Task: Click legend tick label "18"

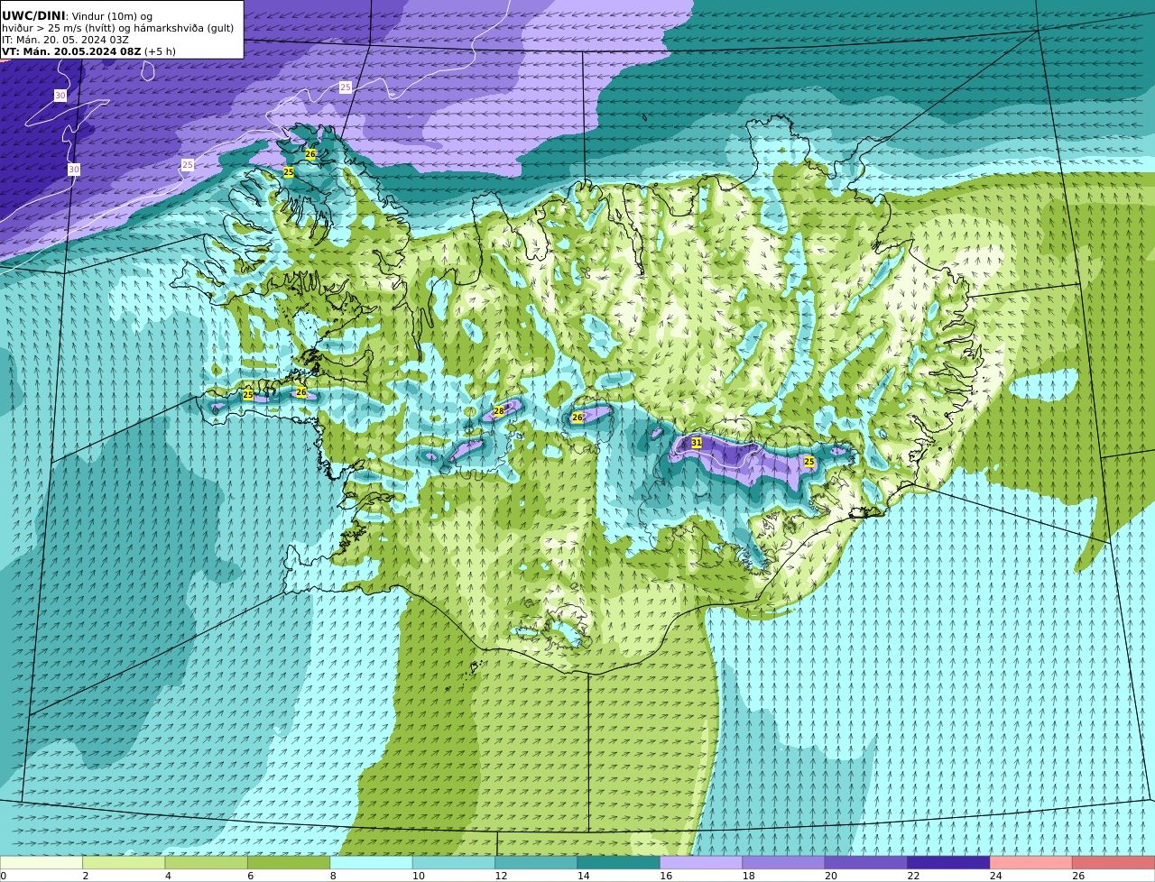Action: tap(749, 876)
